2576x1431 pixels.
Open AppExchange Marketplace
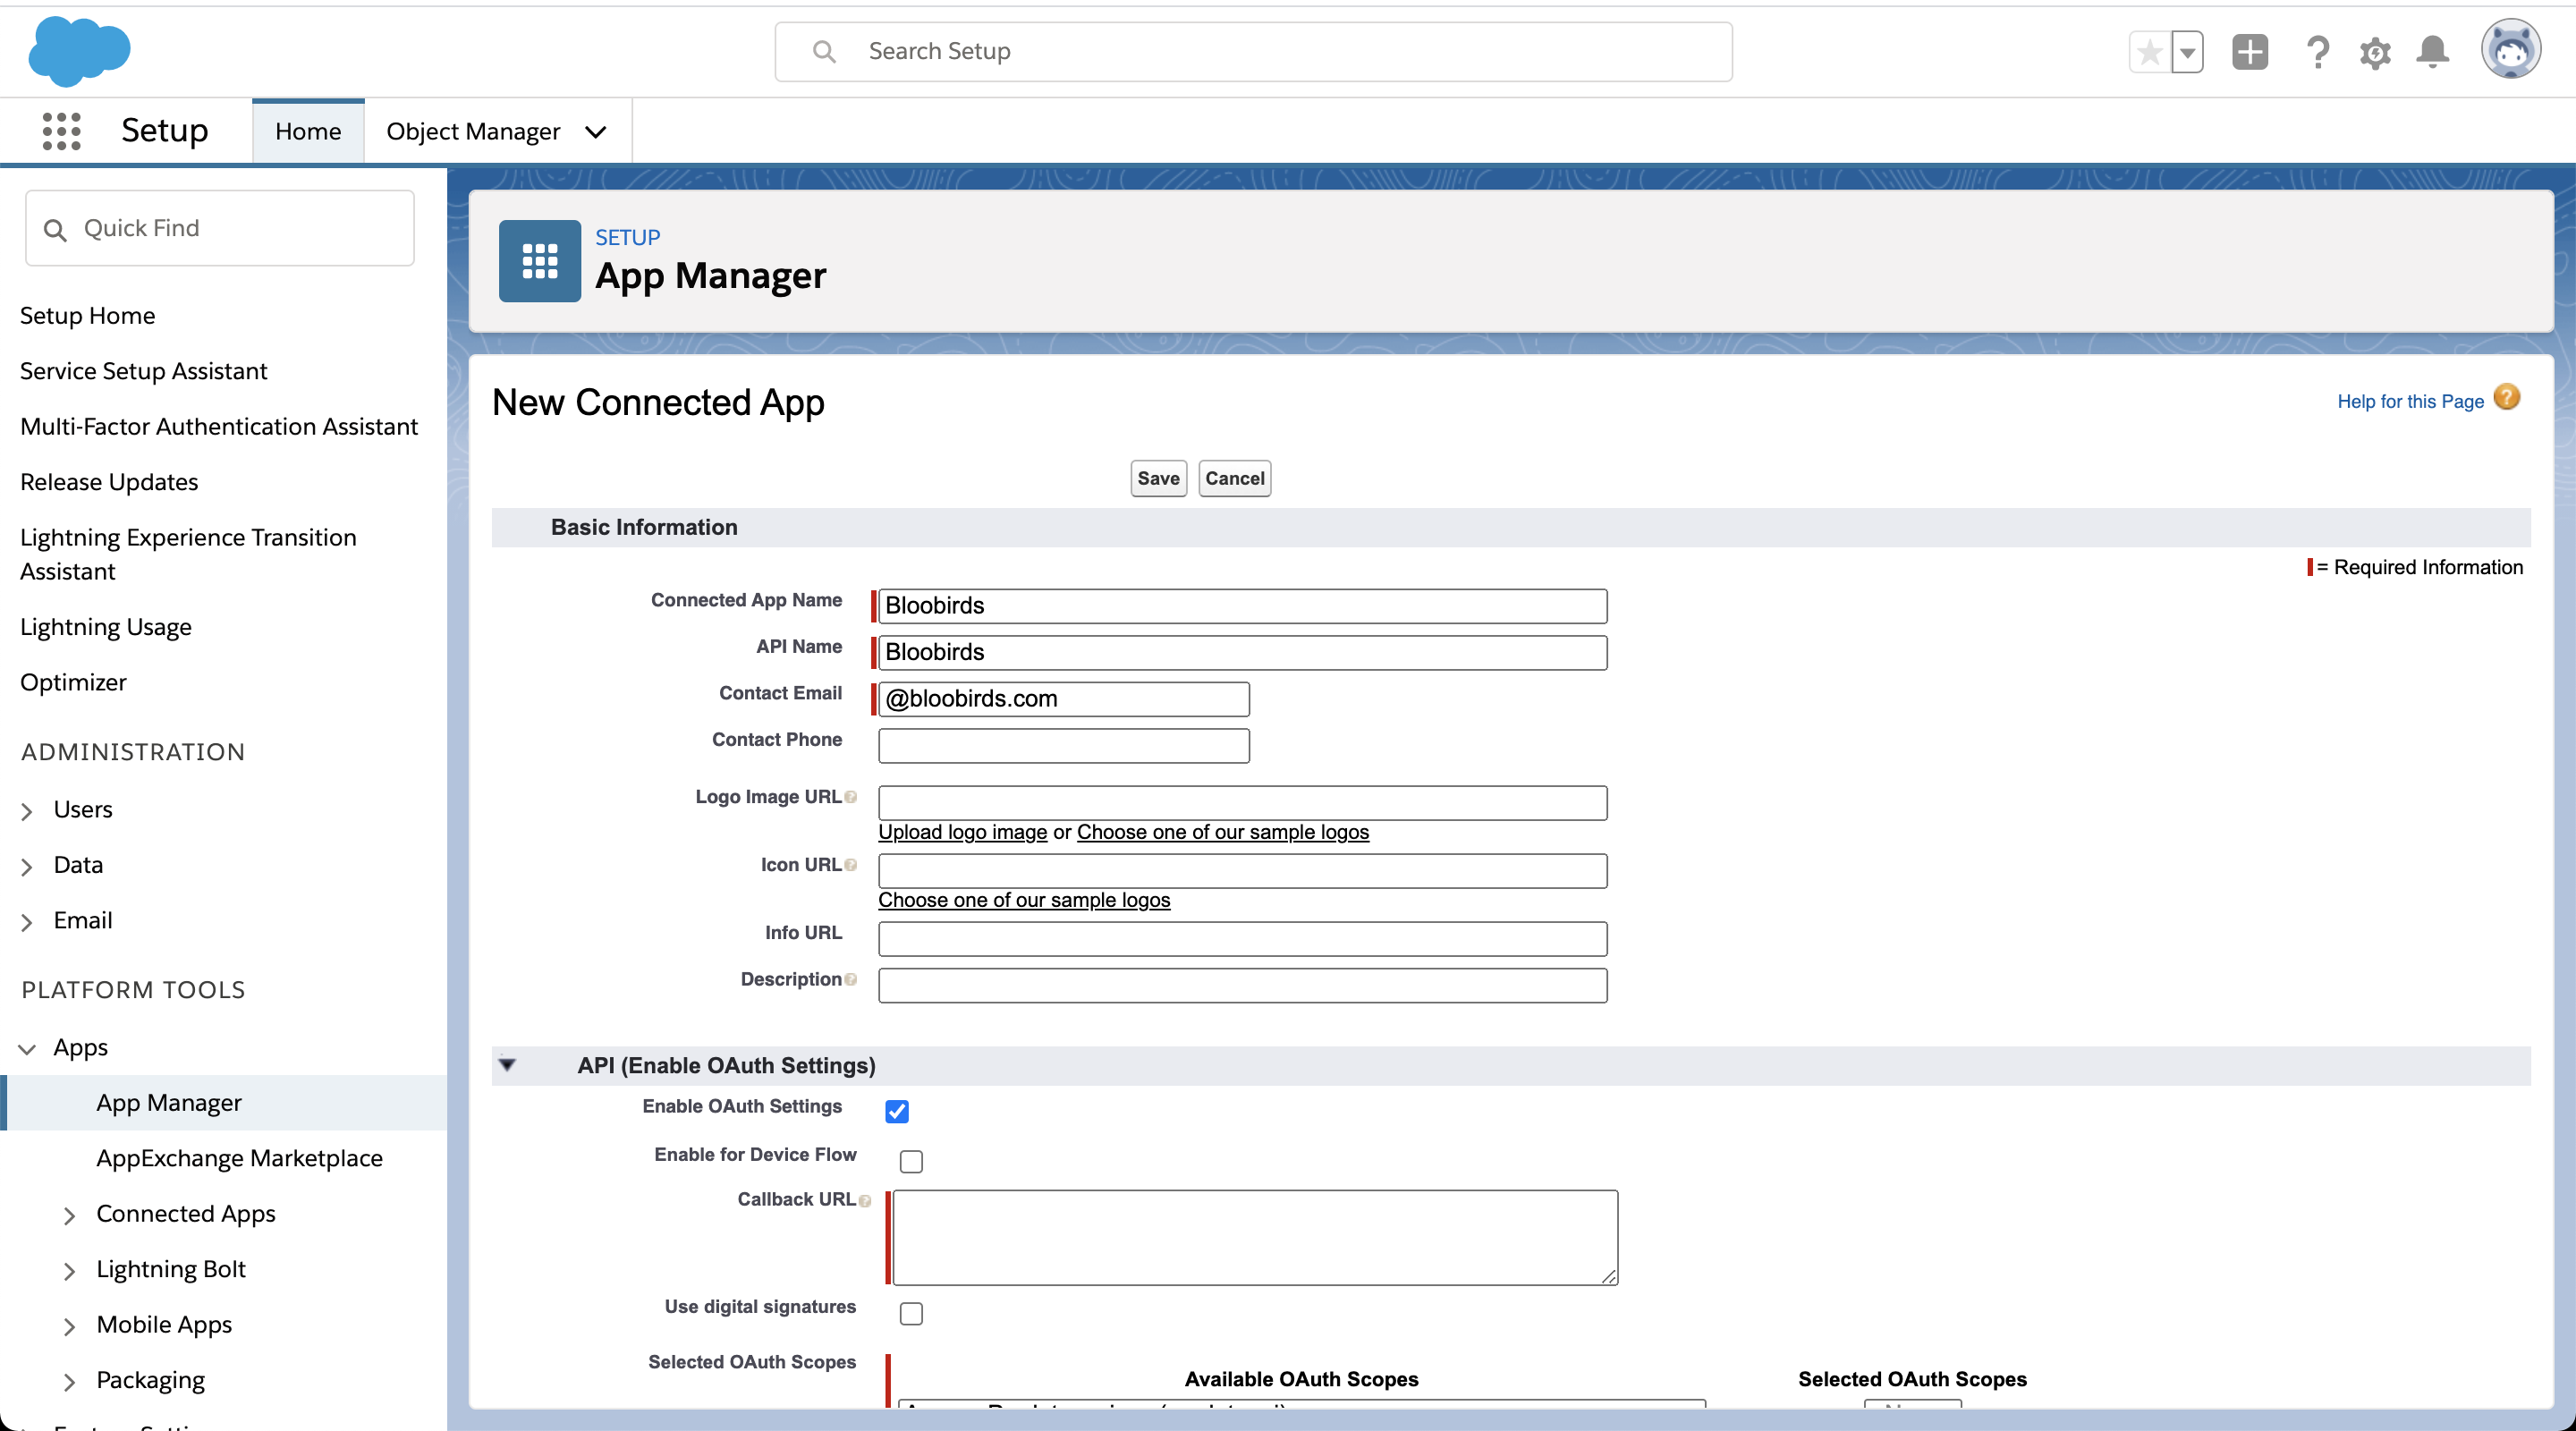[x=239, y=1158]
